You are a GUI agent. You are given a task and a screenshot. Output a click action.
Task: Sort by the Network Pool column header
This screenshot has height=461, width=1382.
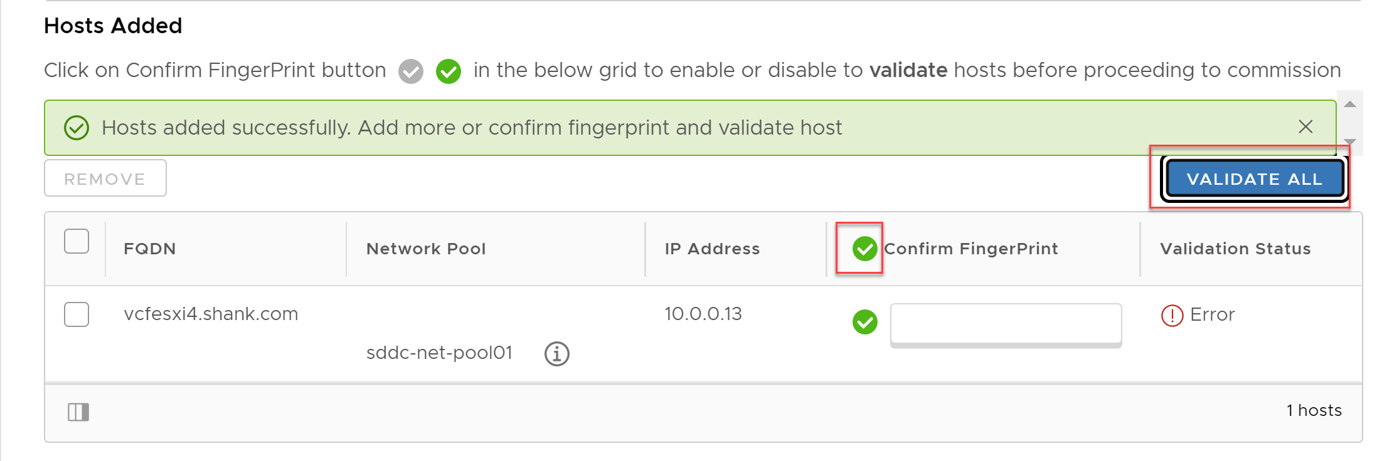426,249
